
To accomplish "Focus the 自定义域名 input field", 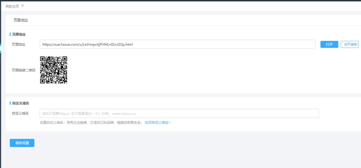I will 179,113.
